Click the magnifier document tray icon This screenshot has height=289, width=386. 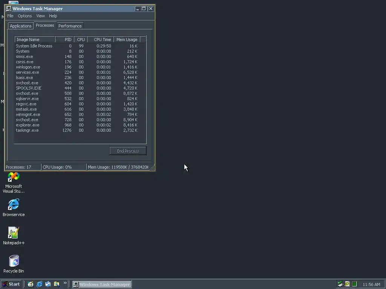tap(347, 284)
